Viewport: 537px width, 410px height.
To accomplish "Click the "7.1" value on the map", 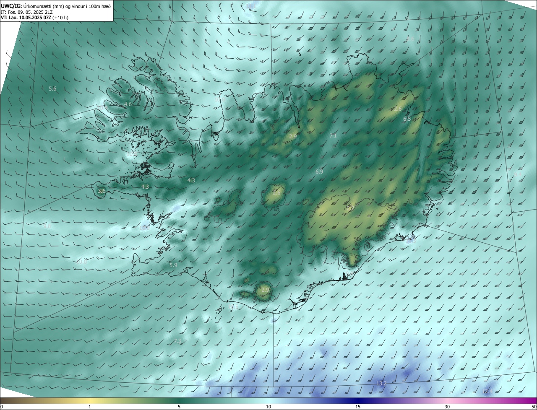I will (x=333, y=135).
